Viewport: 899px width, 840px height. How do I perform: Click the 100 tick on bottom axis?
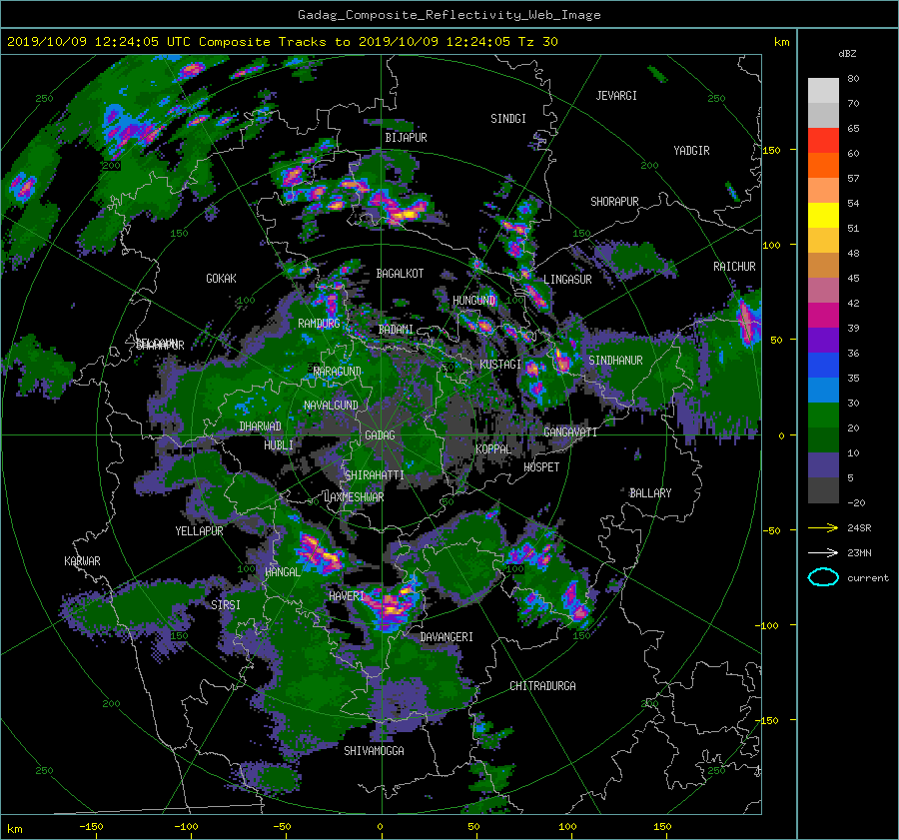[x=567, y=827]
